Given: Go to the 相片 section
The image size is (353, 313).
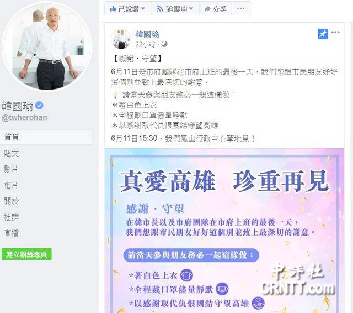Looking at the screenshot, I should click(x=10, y=185).
